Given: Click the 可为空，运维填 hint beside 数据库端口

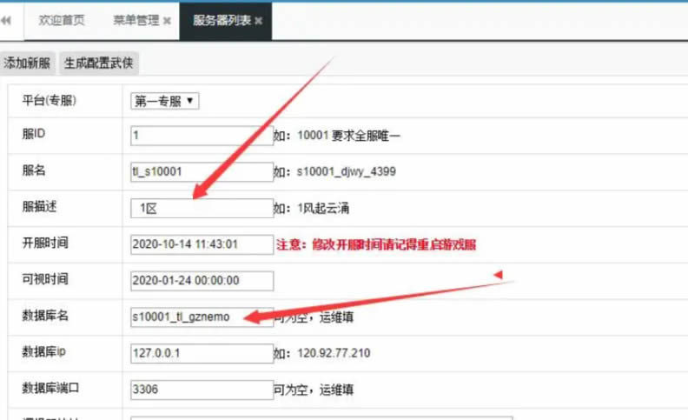Looking at the screenshot, I should 314,390.
